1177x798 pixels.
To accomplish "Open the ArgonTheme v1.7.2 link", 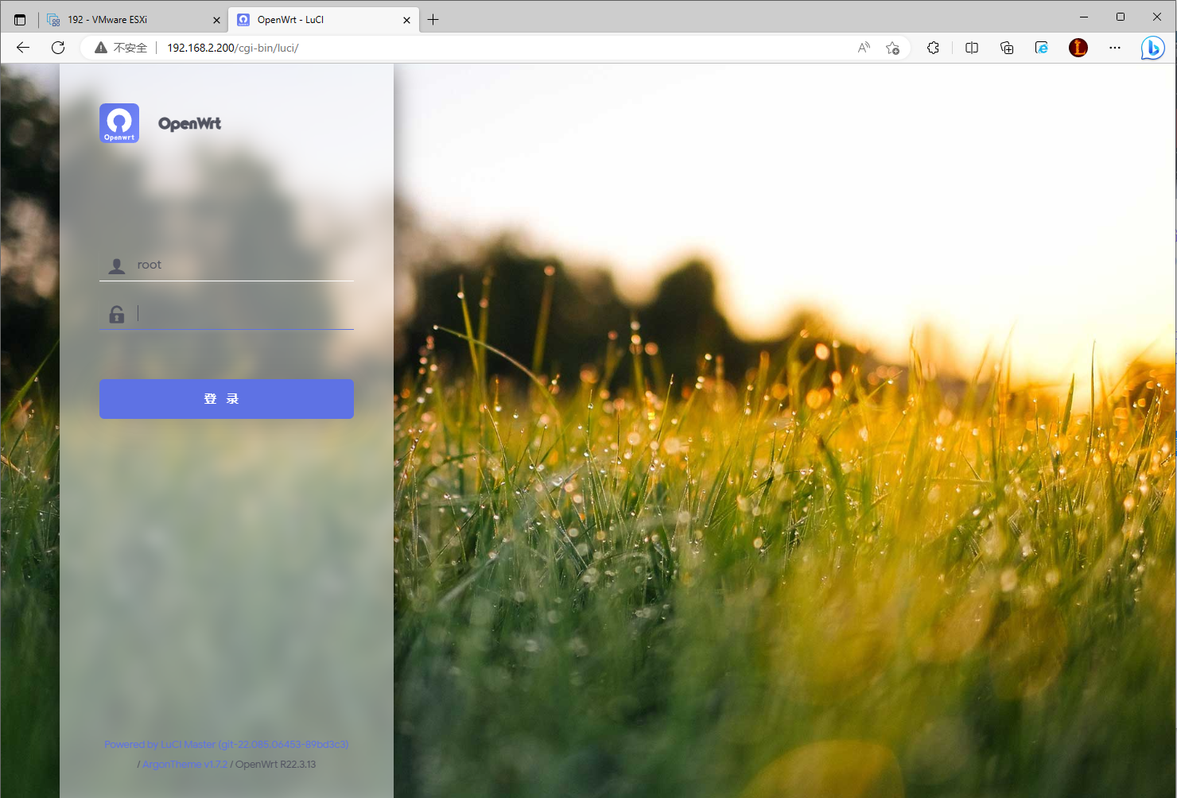I will point(185,765).
